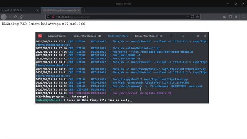Switch to last kasper@archlinux:~/D terminal tab

(x=149, y=36)
